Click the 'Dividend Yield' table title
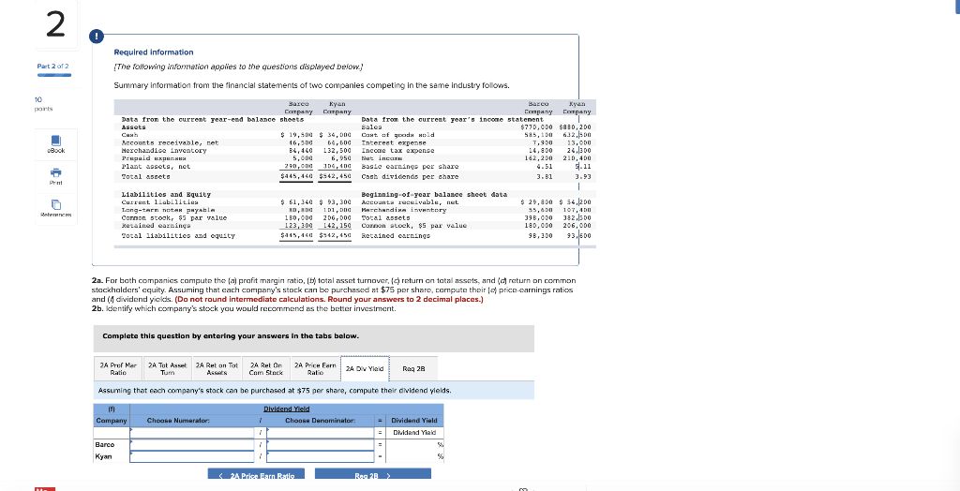Viewport: 960px width, 491px height. pyautogui.click(x=287, y=409)
